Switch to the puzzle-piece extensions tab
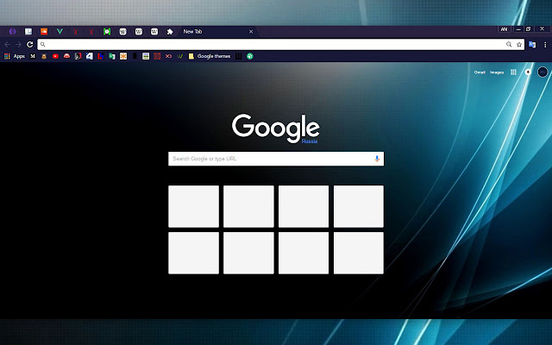Image resolution: width=552 pixels, height=345 pixels. coord(170,32)
